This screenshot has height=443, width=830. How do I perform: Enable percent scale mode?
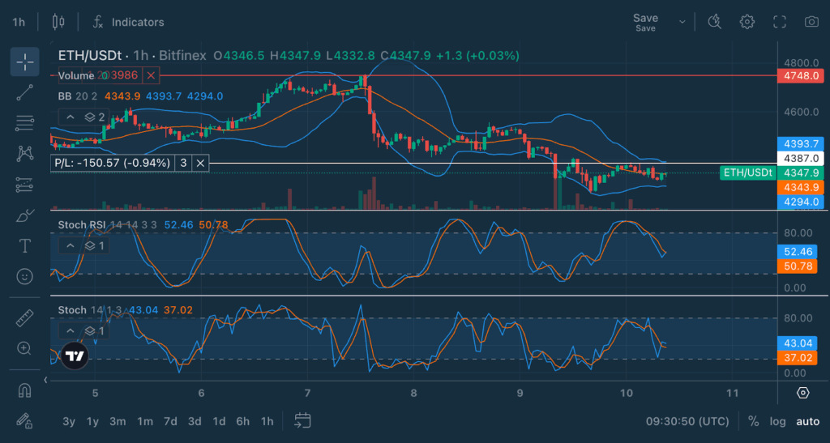[x=753, y=421]
